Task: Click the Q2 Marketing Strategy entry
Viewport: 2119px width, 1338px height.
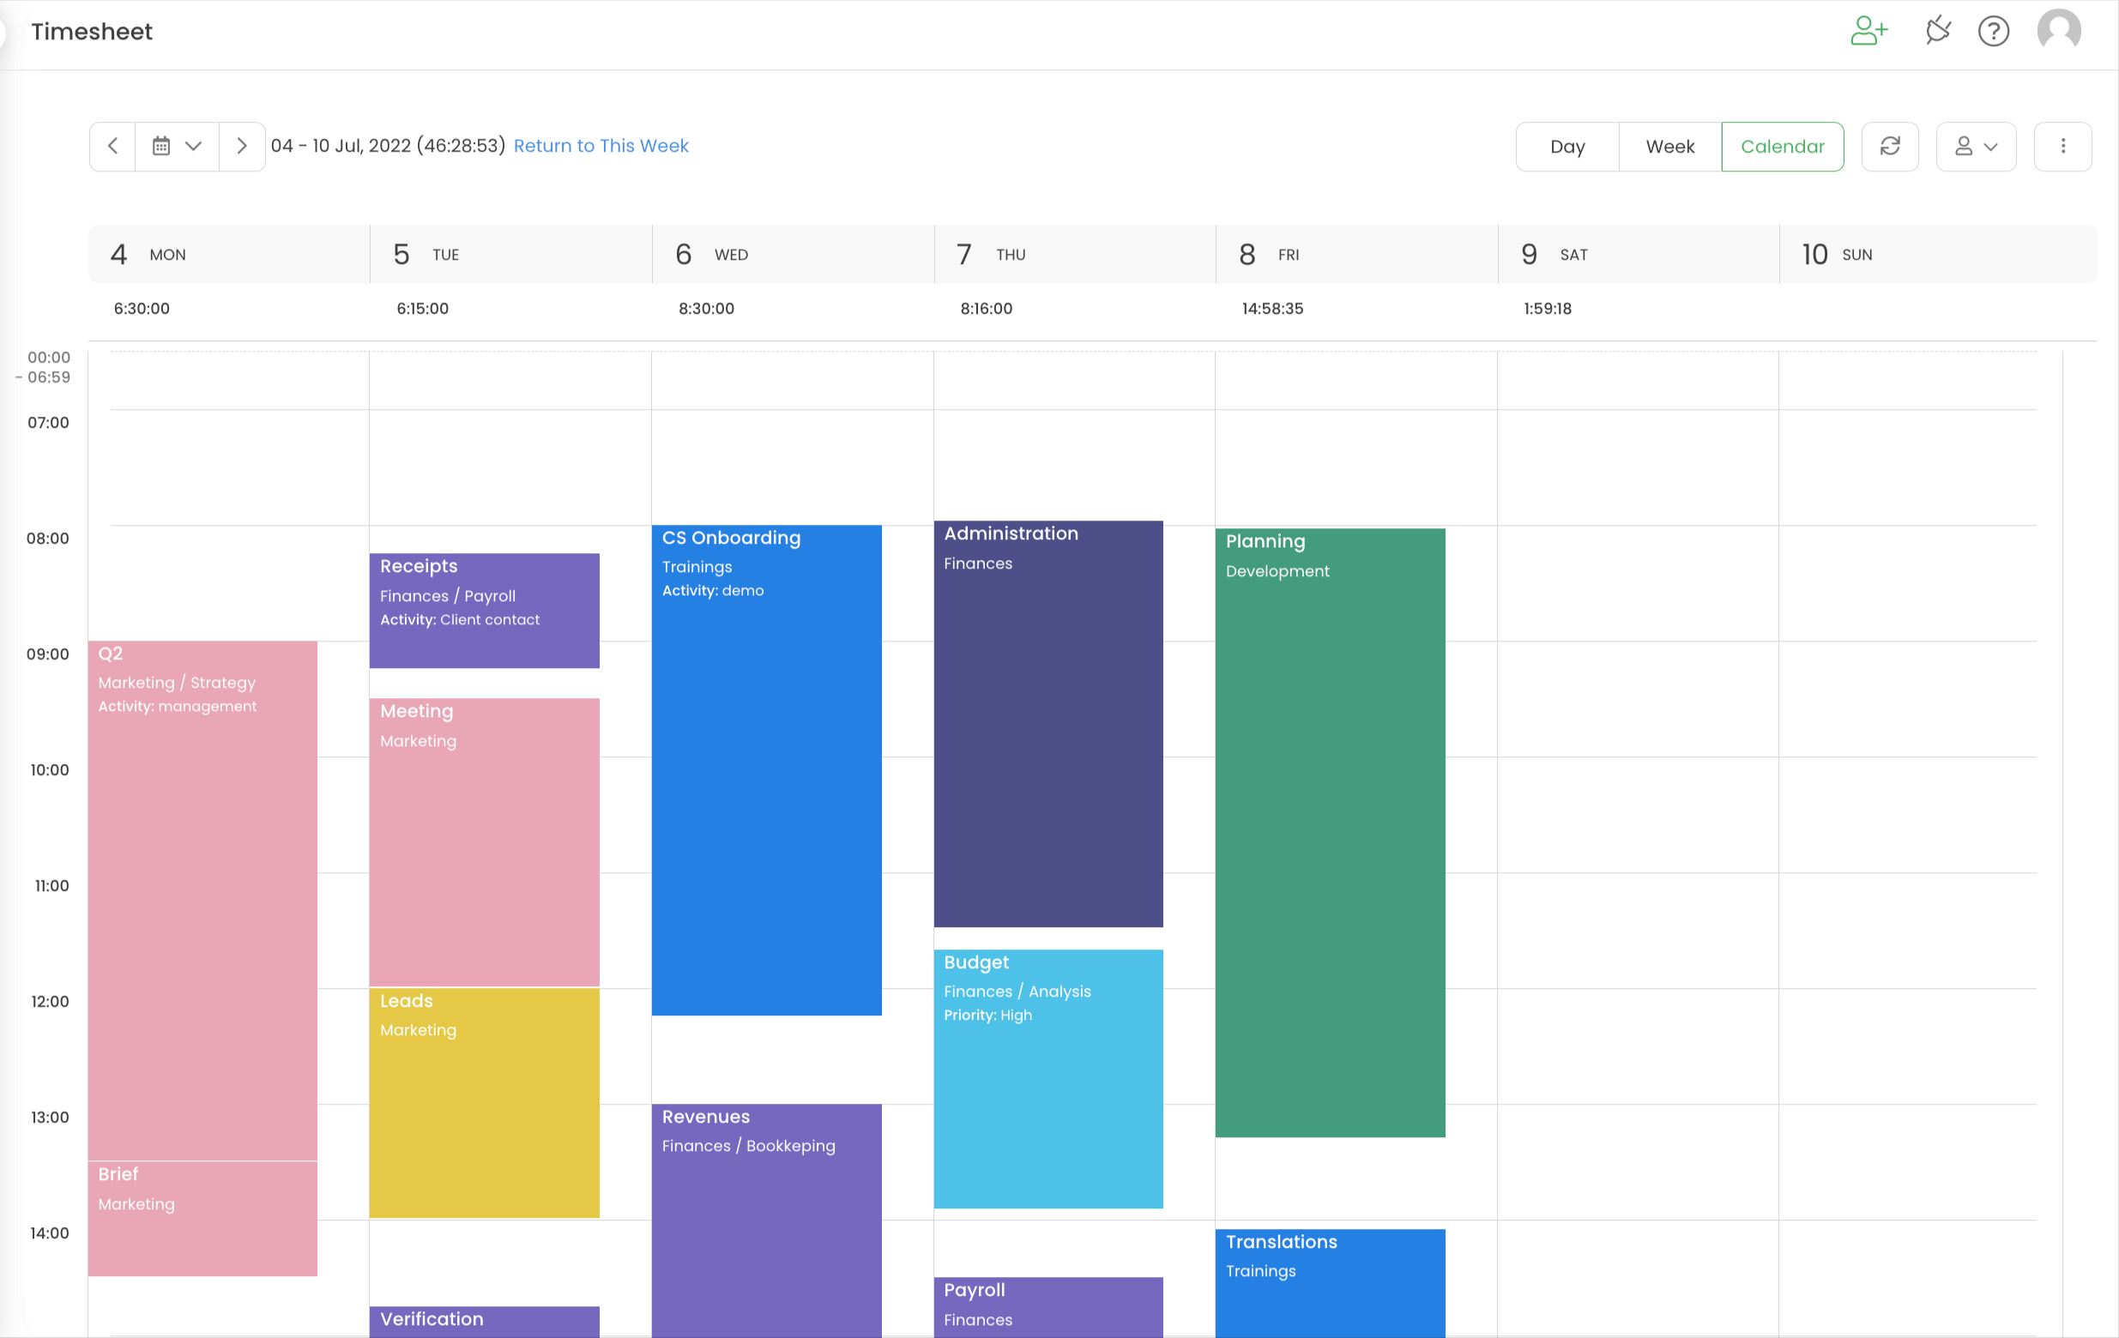Action: click(x=202, y=899)
